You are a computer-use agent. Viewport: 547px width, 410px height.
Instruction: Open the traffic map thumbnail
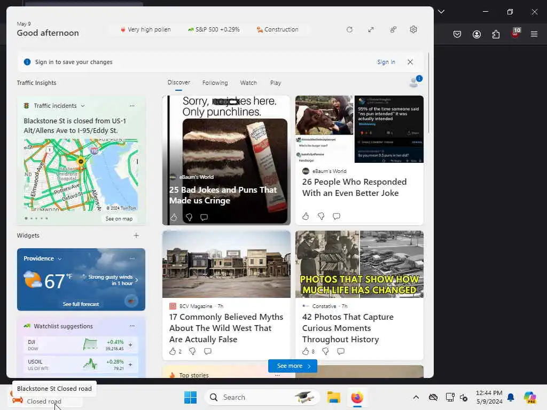click(x=81, y=175)
